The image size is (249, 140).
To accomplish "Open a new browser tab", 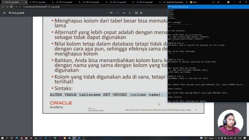I will pyautogui.click(x=218, y=2).
